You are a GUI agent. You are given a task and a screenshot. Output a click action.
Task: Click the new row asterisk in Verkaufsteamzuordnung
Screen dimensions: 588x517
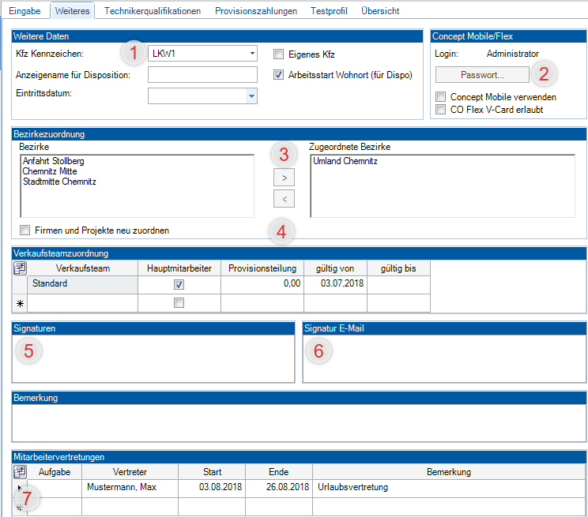[20, 303]
